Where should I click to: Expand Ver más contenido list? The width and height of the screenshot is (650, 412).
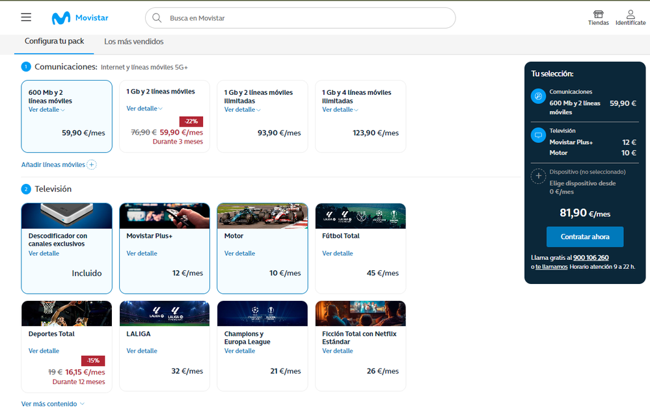(x=53, y=404)
